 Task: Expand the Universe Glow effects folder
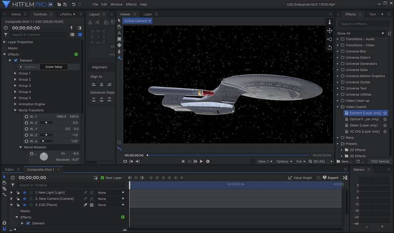coord(338,70)
